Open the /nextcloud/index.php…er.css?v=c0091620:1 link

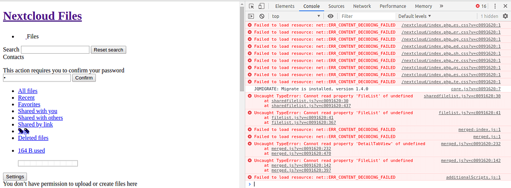pyautogui.click(x=451, y=32)
